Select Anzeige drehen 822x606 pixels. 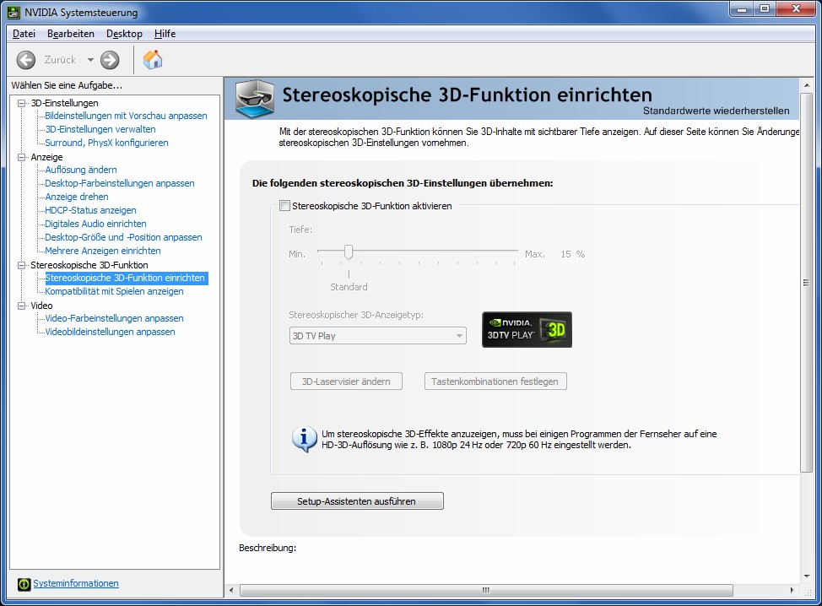77,197
